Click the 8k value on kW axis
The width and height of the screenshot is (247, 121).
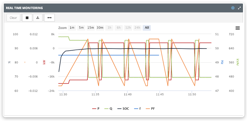pyautogui.click(x=53, y=34)
